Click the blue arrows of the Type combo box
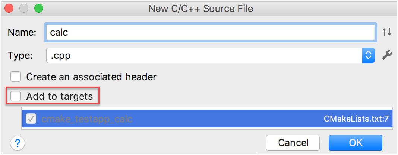The width and height of the screenshot is (398, 155). 368,56
